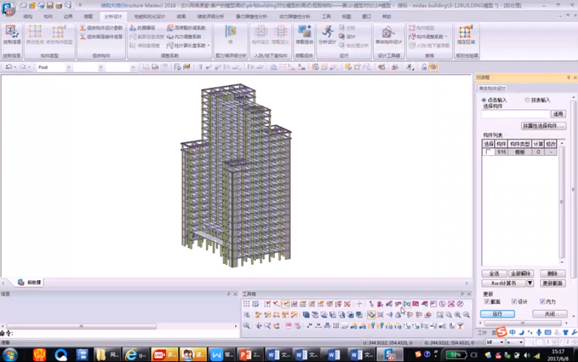578x362 pixels.
Task: Click the grid points icon in 工具箱
Action: [x=246, y=304]
